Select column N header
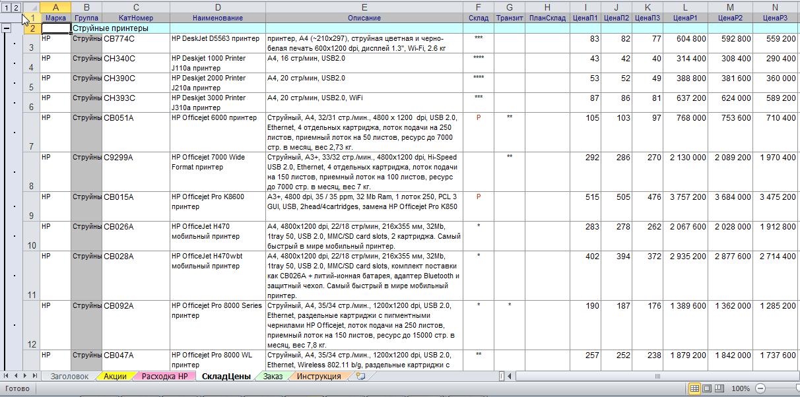Image resolution: width=800 pixels, height=397 pixels. (x=775, y=6)
